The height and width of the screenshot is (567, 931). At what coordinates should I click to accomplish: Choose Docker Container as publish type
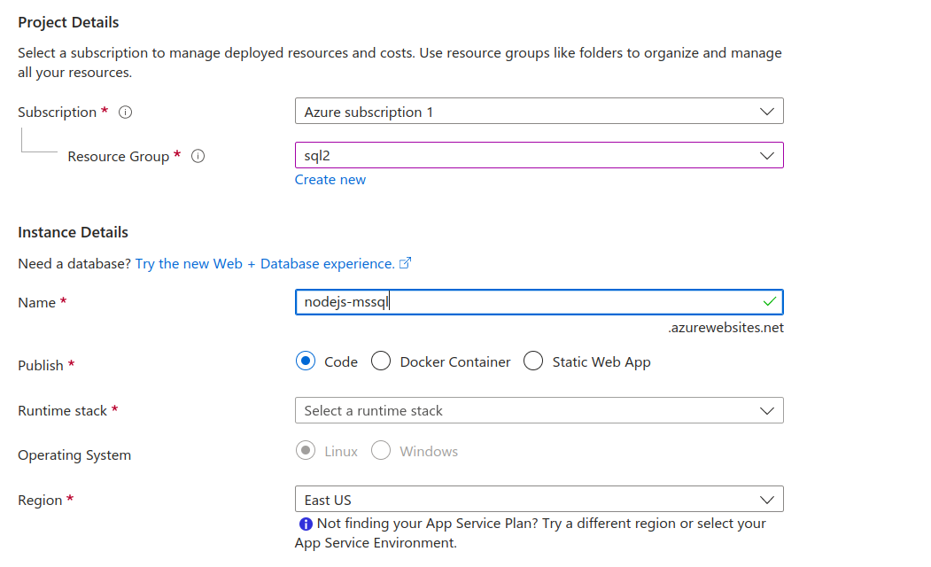(381, 361)
